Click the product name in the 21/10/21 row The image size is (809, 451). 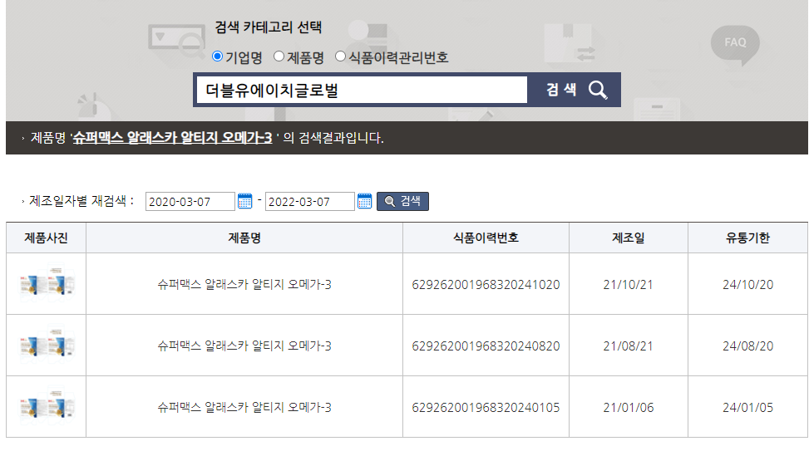tap(244, 284)
